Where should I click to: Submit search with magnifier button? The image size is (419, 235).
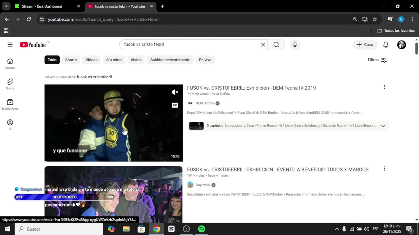tap(276, 45)
